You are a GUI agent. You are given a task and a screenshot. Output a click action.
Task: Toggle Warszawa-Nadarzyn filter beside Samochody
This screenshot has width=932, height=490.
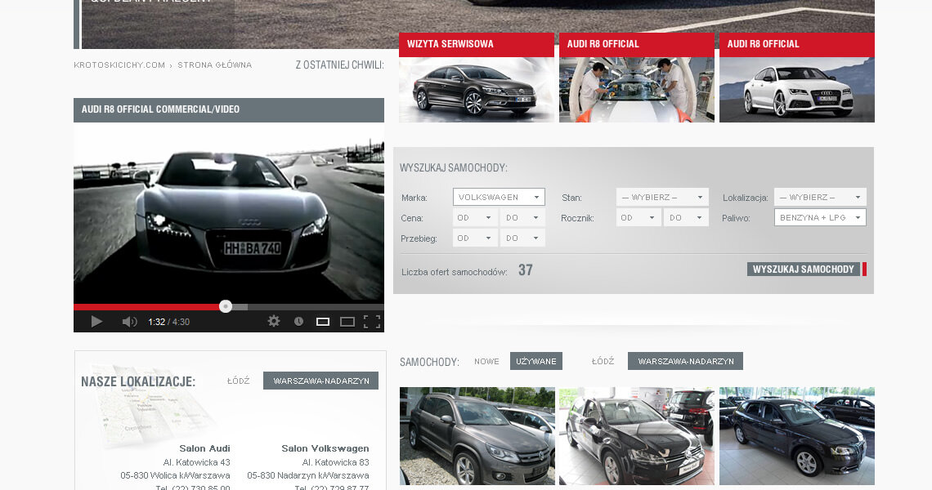point(685,361)
